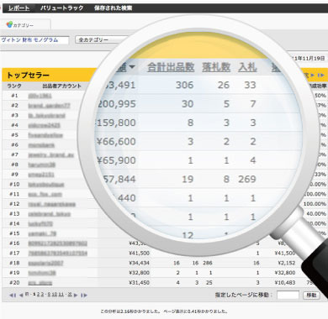The width and height of the screenshot is (328, 319).
Task: Open the seller account link in row #3
Action: (46, 116)
